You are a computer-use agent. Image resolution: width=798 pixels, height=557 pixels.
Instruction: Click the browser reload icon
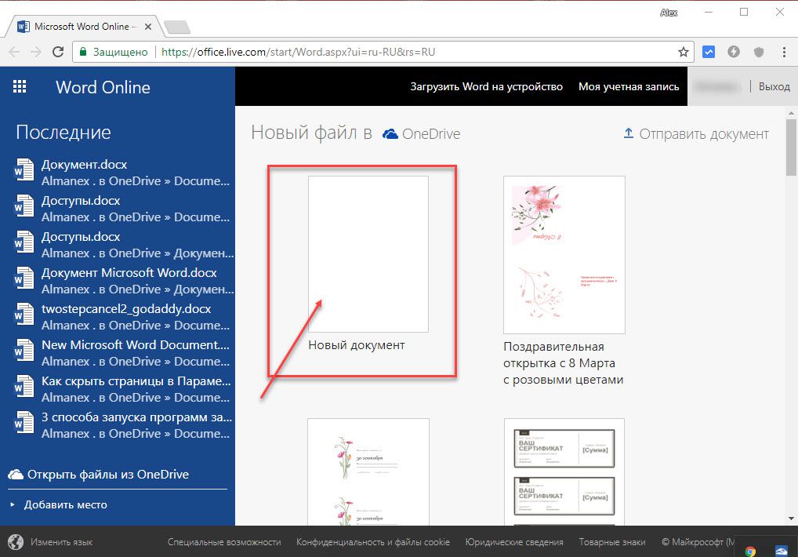click(58, 52)
